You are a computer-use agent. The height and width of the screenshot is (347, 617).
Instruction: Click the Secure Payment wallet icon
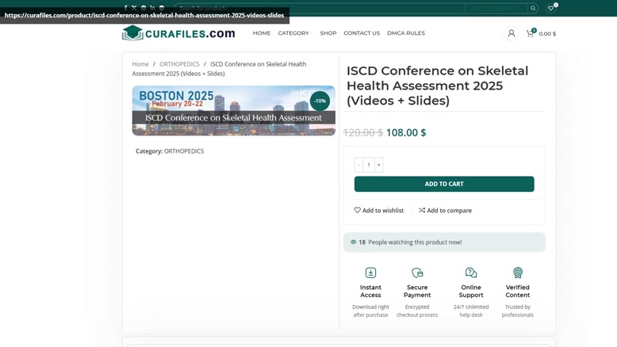(x=417, y=273)
